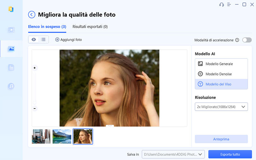Click the small handle below the preview
This screenshot has height=160, width=256.
point(110,126)
